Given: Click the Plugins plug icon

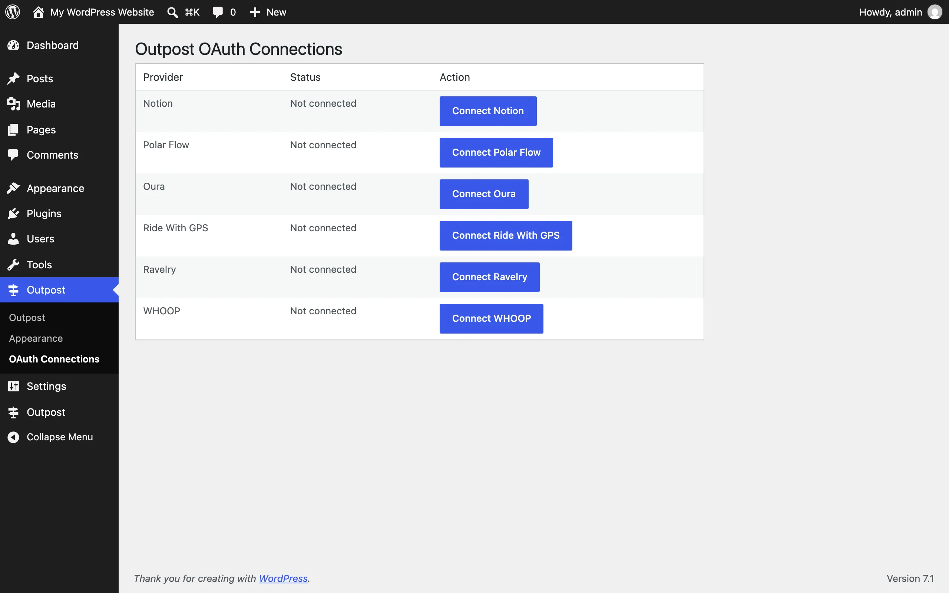Looking at the screenshot, I should (x=13, y=213).
